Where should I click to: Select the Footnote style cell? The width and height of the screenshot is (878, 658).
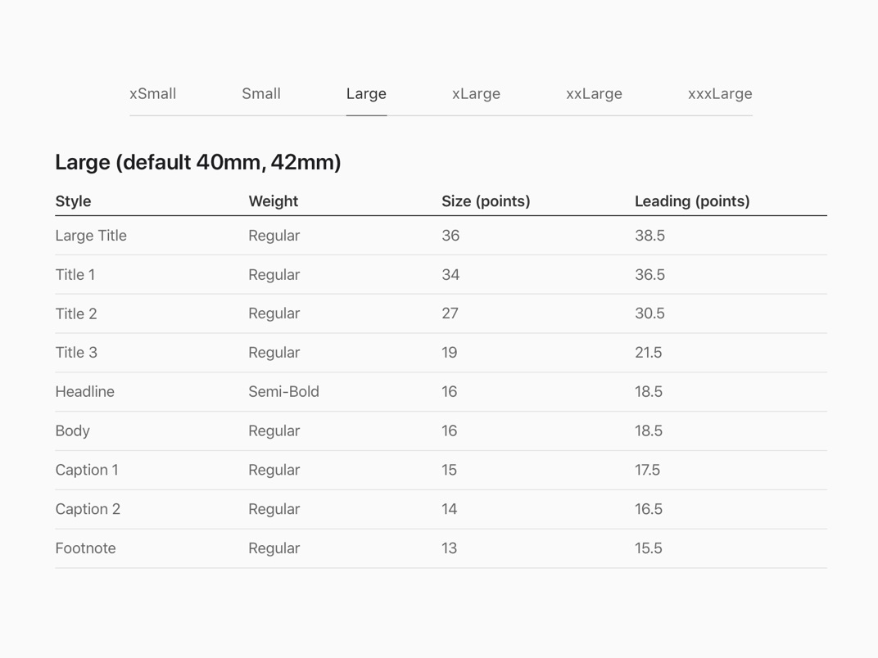click(86, 548)
